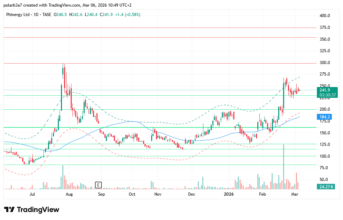Click the 375.0 price axis label
This screenshot has width=343, height=220.
[x=325, y=28]
